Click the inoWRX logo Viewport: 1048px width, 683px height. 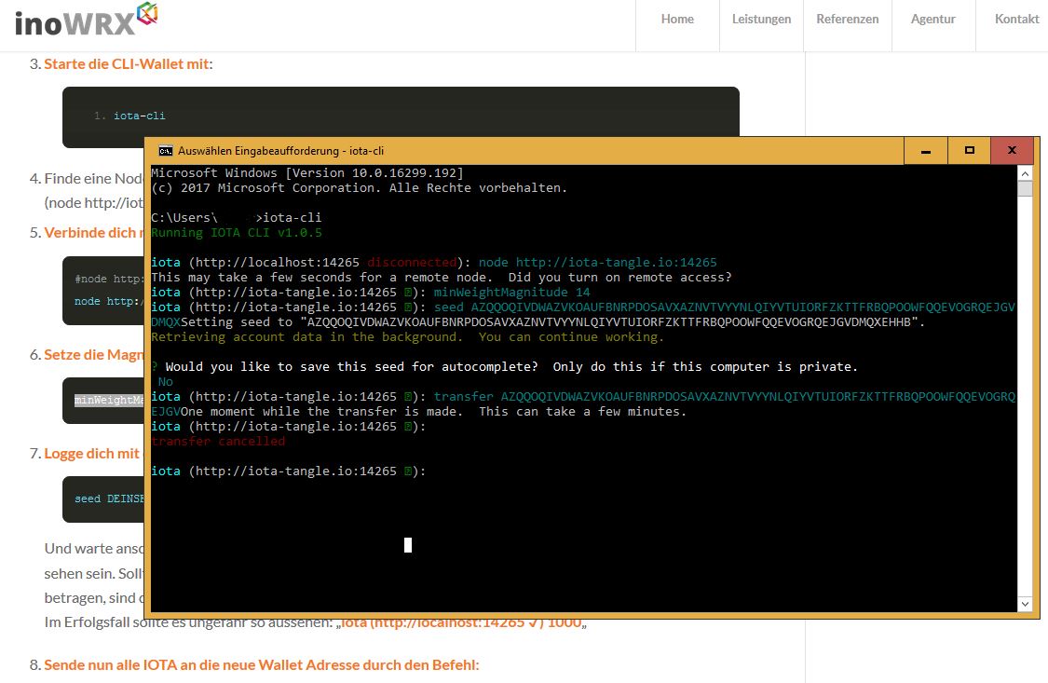tap(87, 20)
